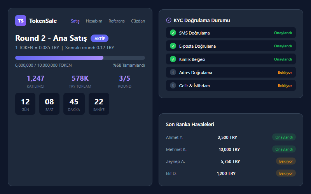
Task: Click the token sale progress bar
Action: [x=80, y=58]
